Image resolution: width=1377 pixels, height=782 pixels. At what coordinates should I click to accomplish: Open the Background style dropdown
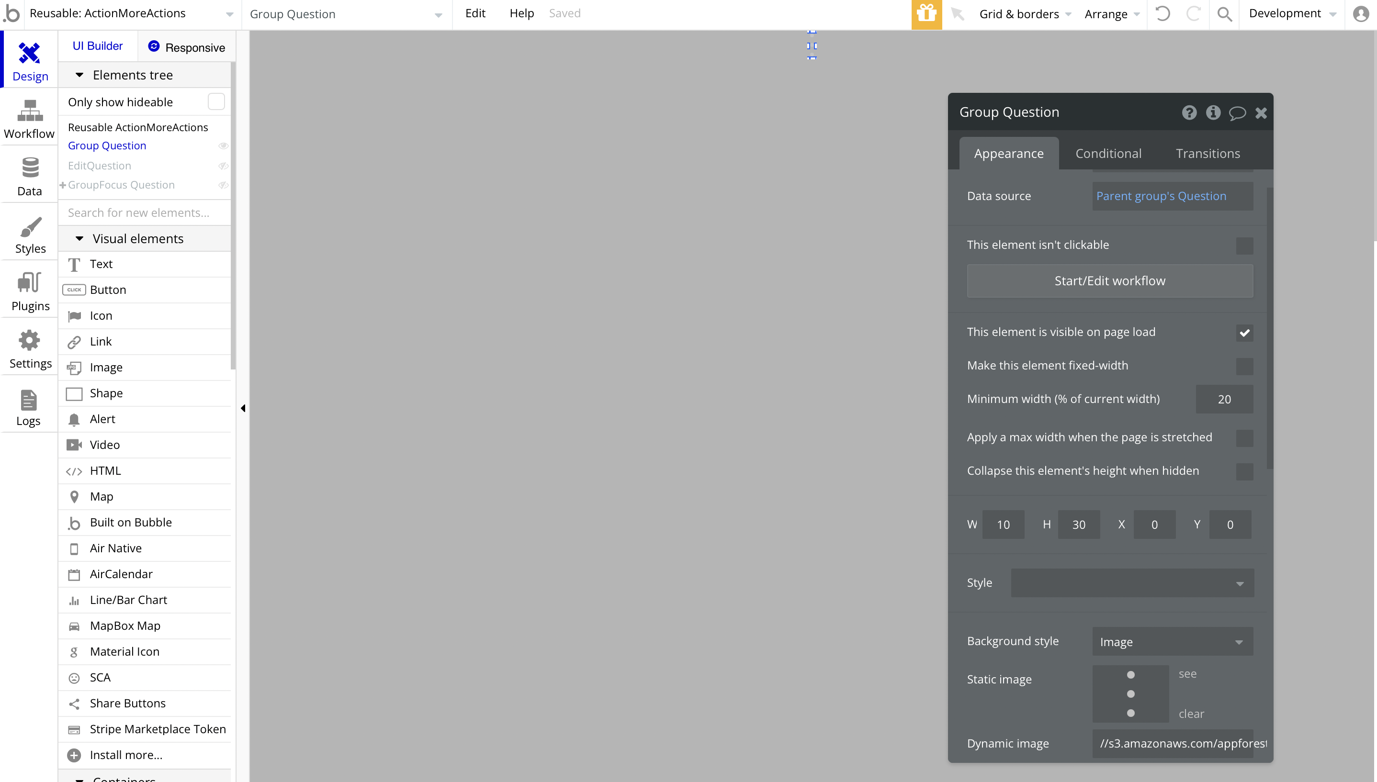pos(1172,642)
